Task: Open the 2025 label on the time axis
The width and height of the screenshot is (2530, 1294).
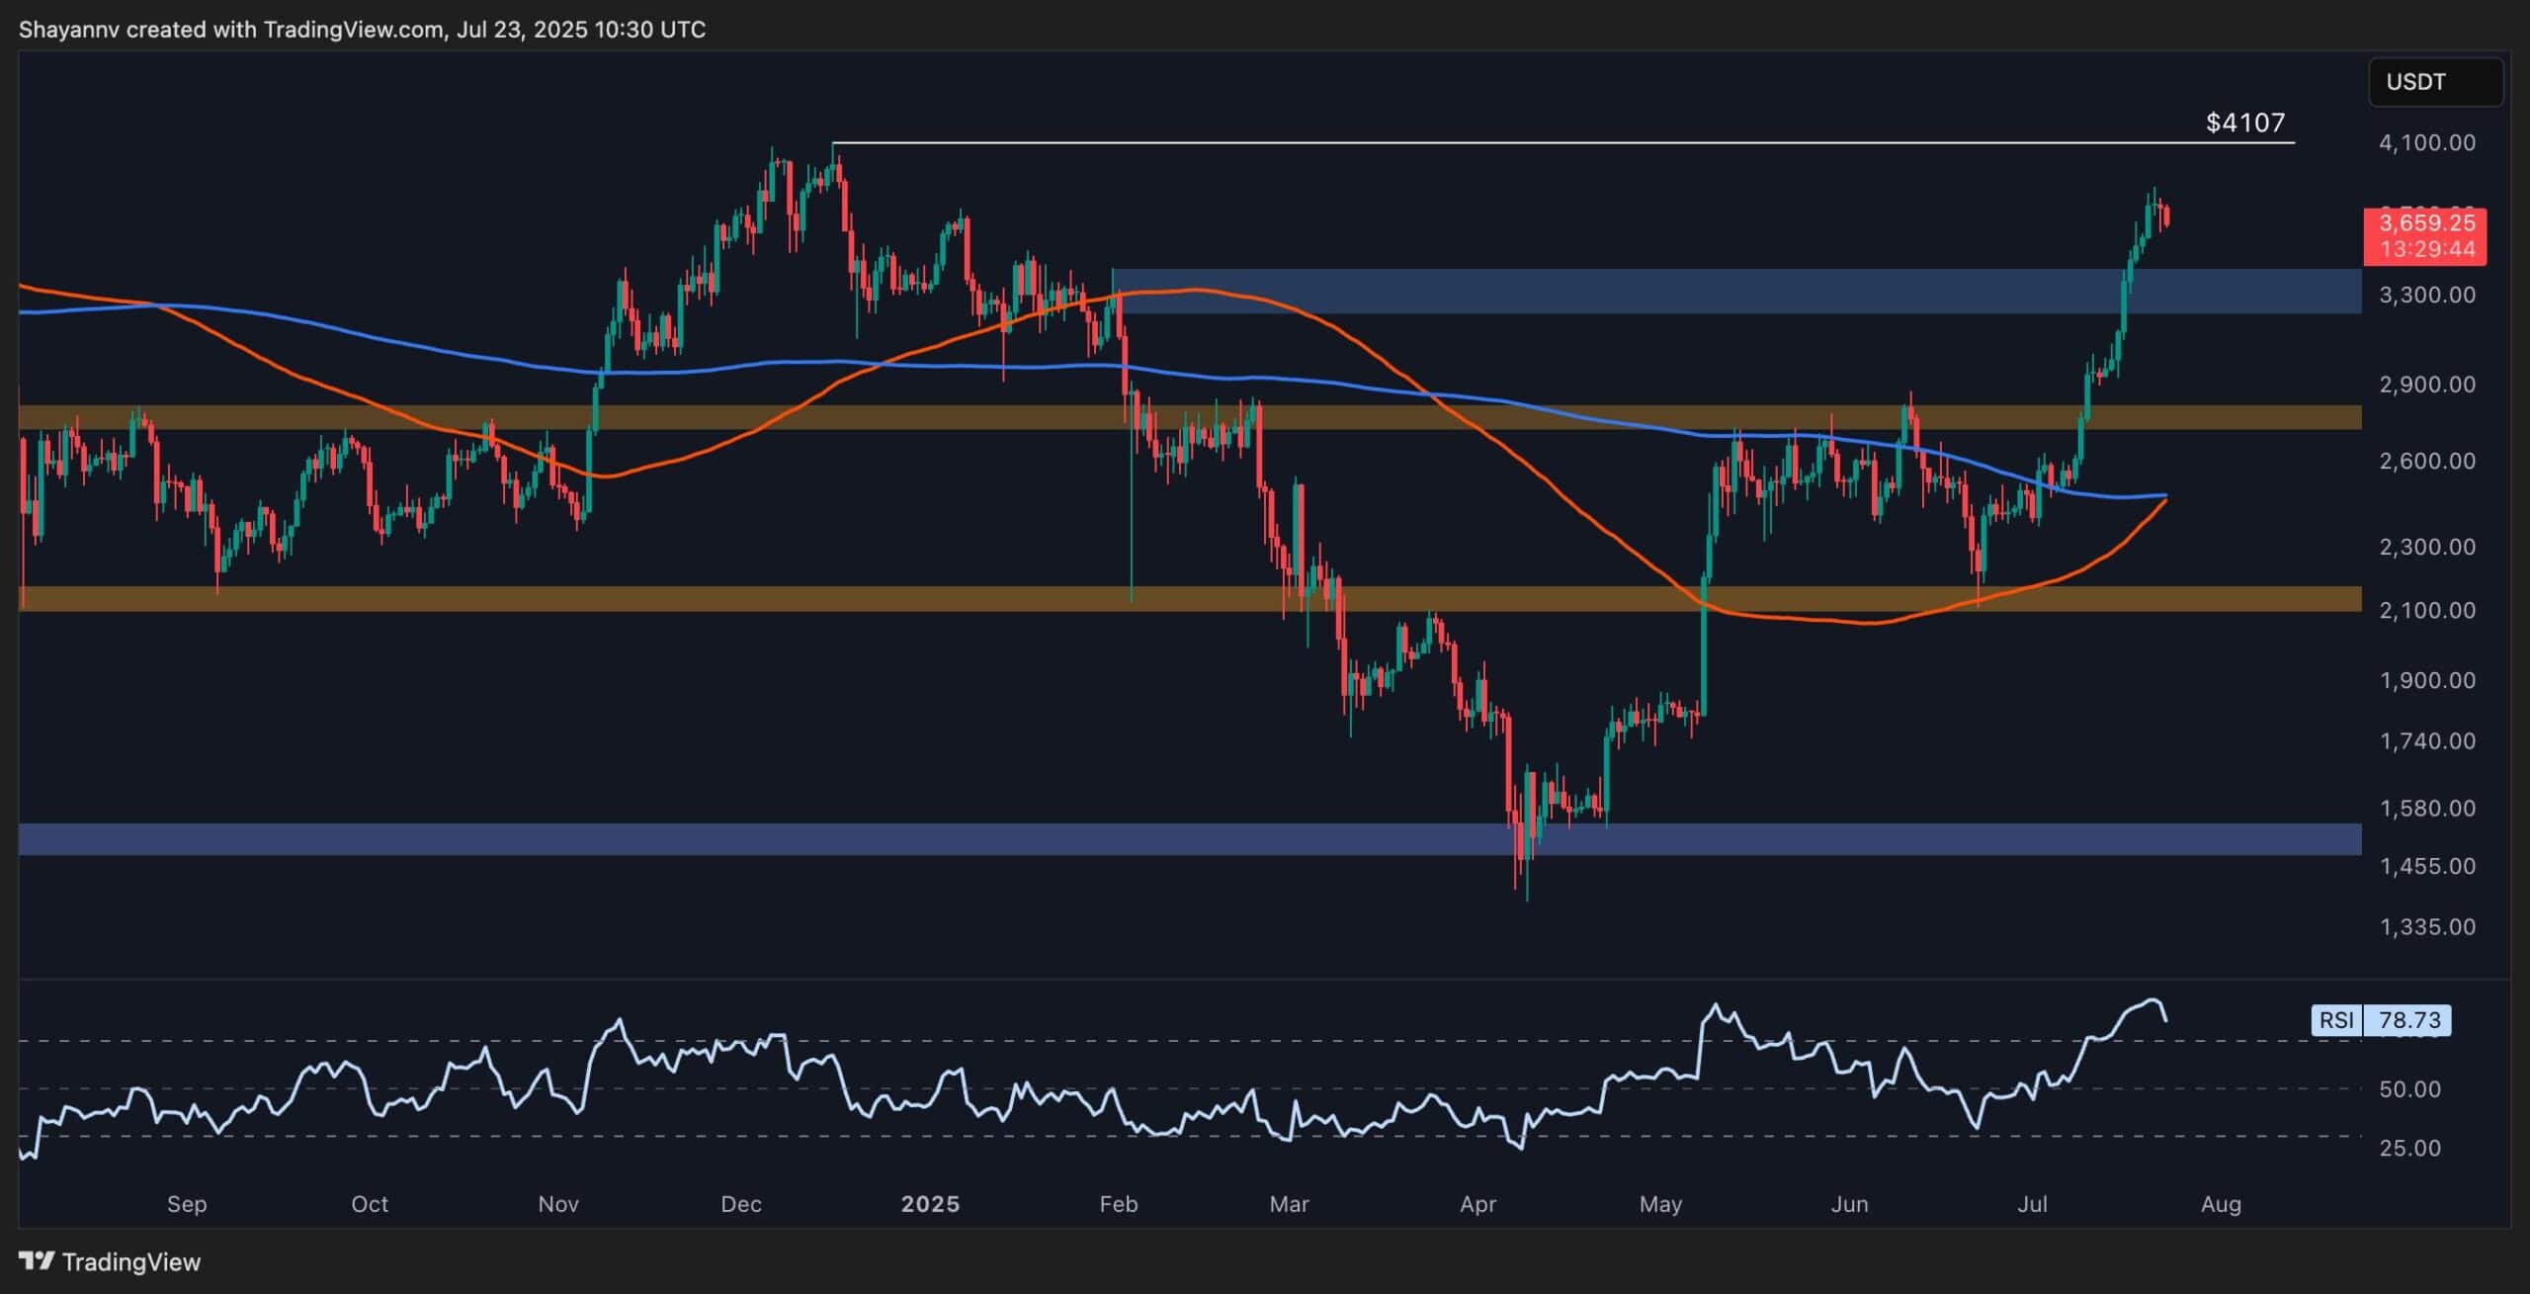Action: [x=931, y=1204]
